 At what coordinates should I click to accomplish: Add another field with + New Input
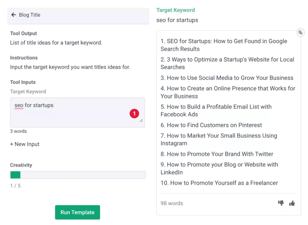(25, 144)
